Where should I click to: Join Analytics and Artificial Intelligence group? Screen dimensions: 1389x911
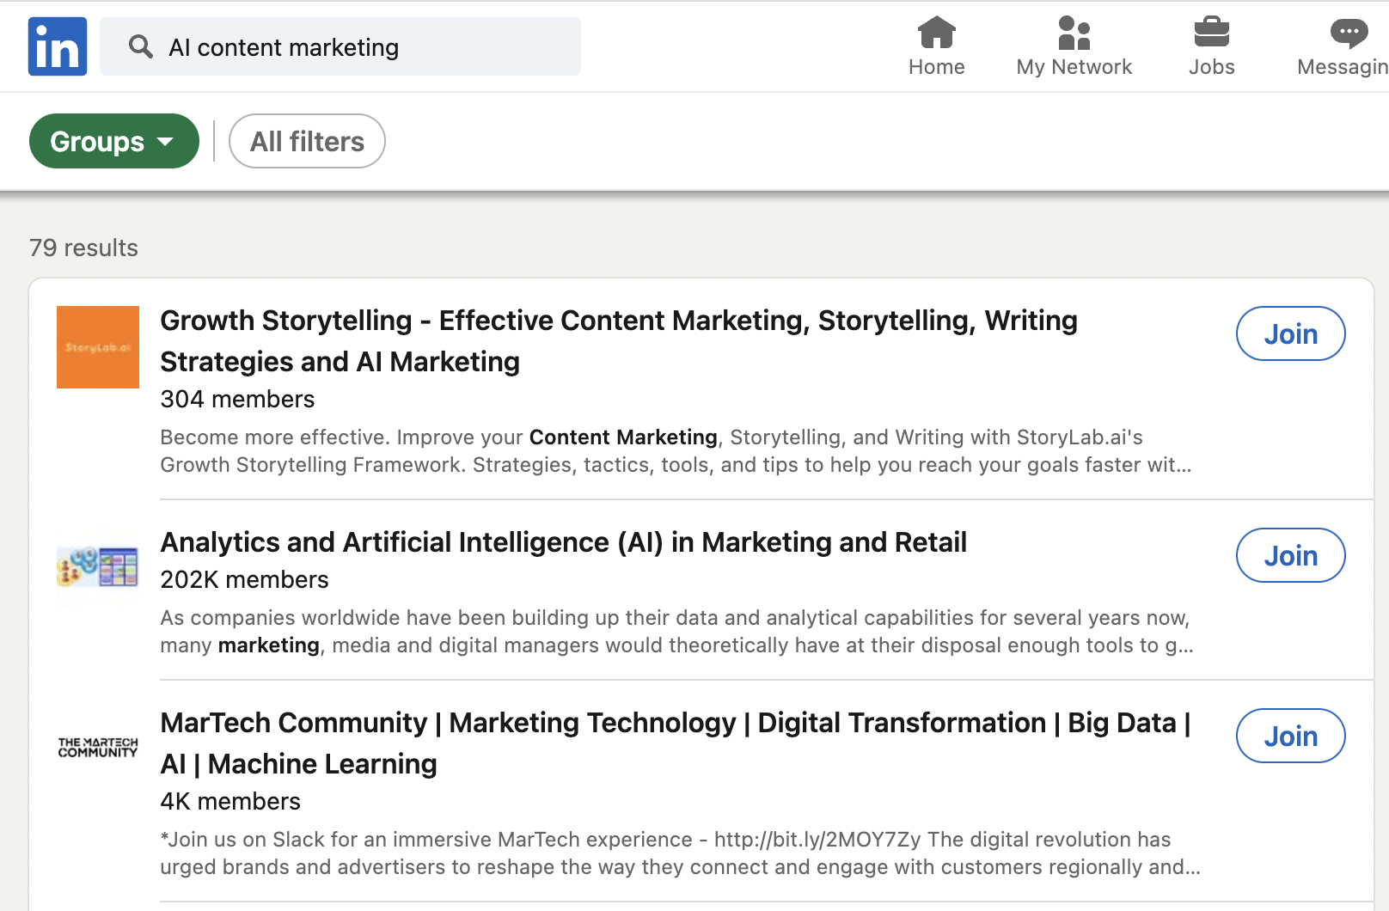click(1290, 555)
